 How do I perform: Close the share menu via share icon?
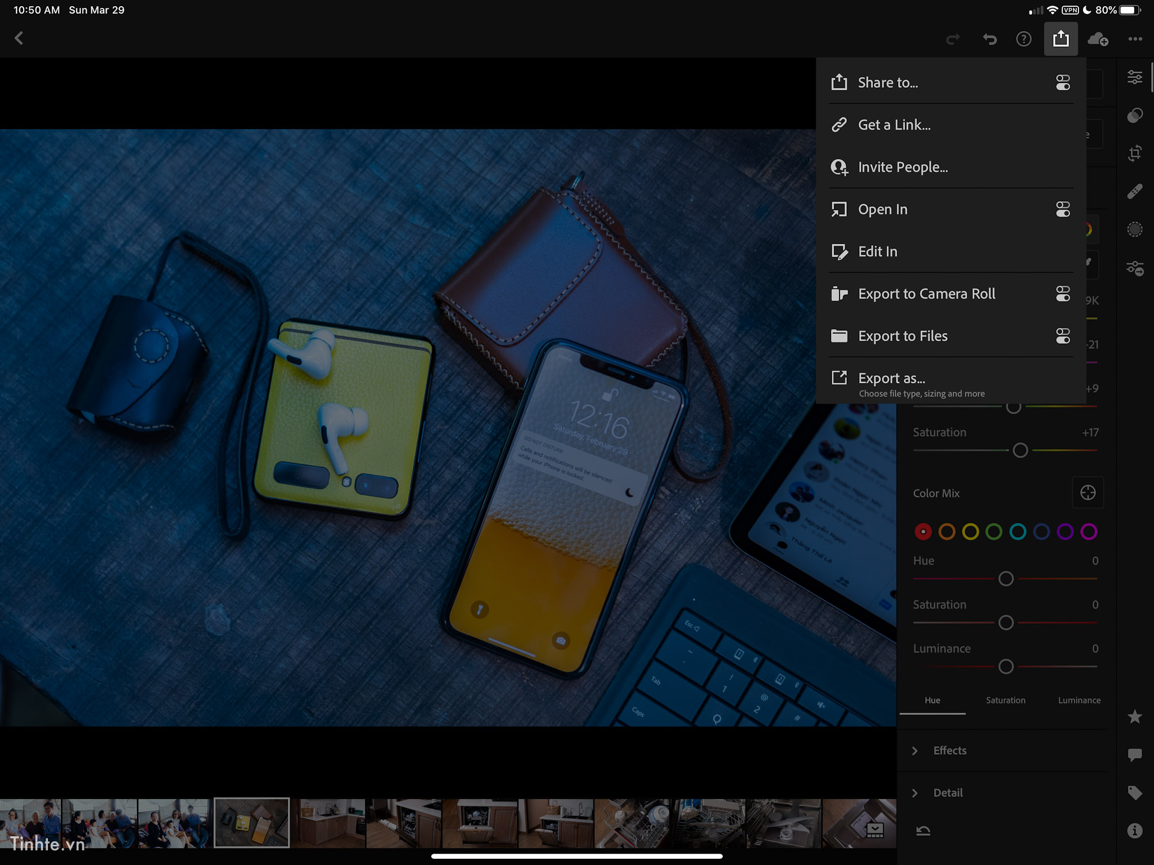click(1060, 39)
